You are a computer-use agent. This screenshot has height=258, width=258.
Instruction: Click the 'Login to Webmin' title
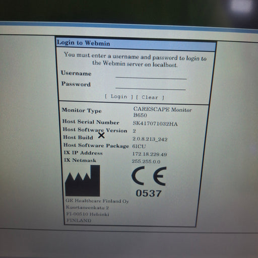[84, 43]
